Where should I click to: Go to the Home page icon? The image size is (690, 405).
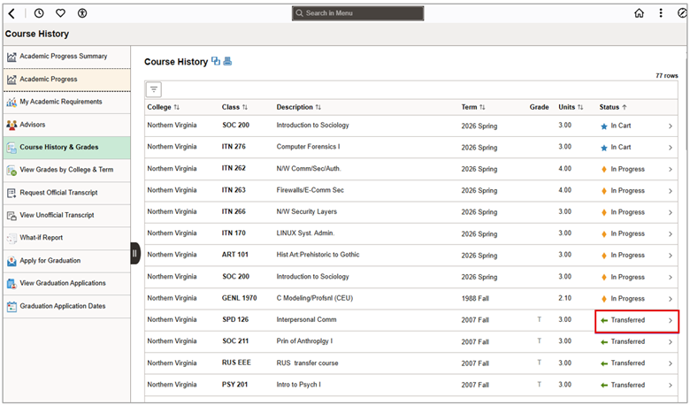pyautogui.click(x=640, y=13)
